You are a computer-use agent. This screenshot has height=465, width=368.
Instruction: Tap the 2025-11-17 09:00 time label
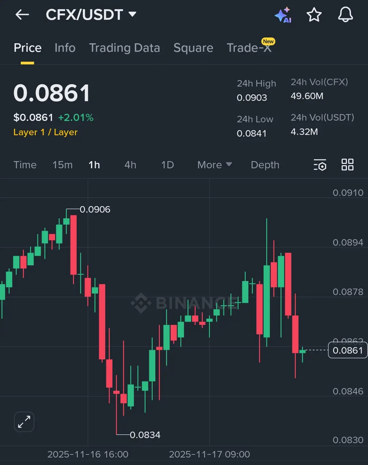click(210, 454)
